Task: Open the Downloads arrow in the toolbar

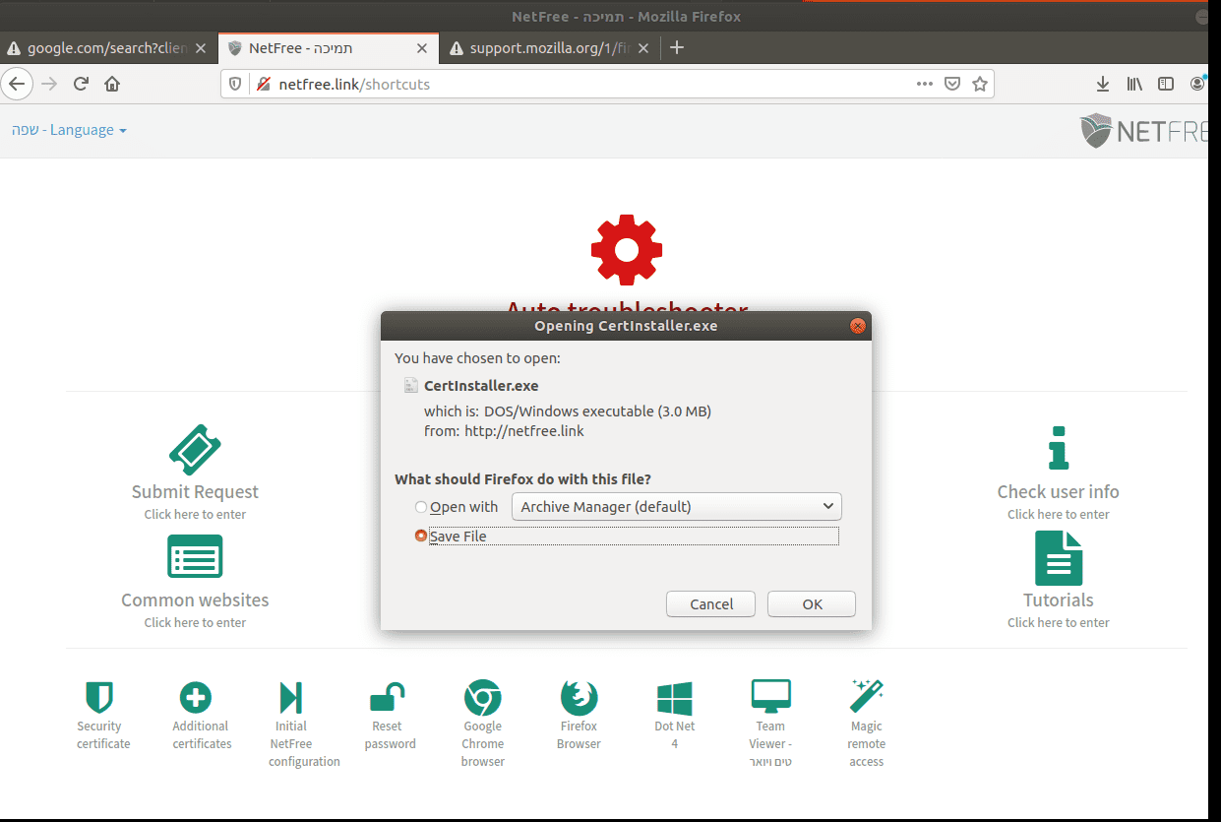Action: 1103,84
